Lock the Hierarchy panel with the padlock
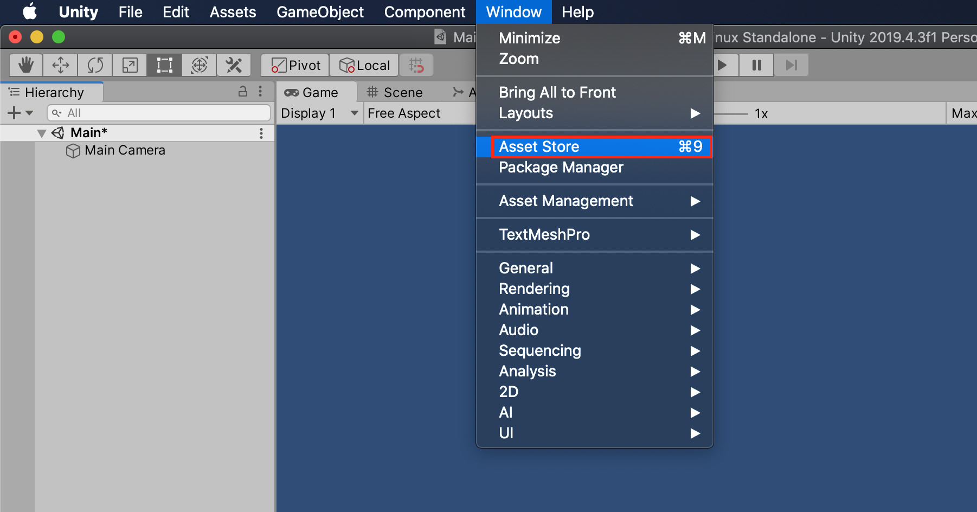 (x=242, y=92)
